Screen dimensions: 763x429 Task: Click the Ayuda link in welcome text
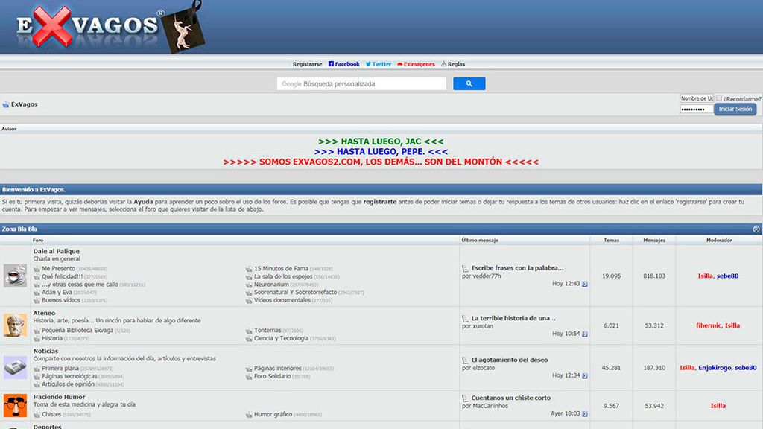[143, 201]
